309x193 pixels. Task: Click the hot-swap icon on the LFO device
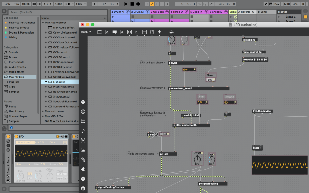(62, 136)
